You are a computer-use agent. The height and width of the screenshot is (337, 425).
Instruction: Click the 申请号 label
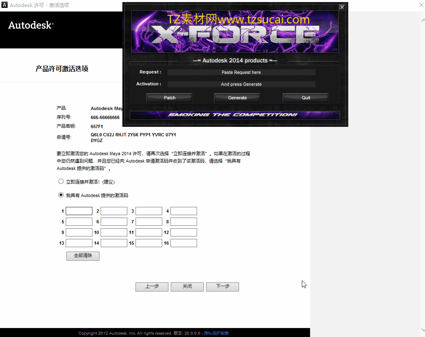pos(64,138)
